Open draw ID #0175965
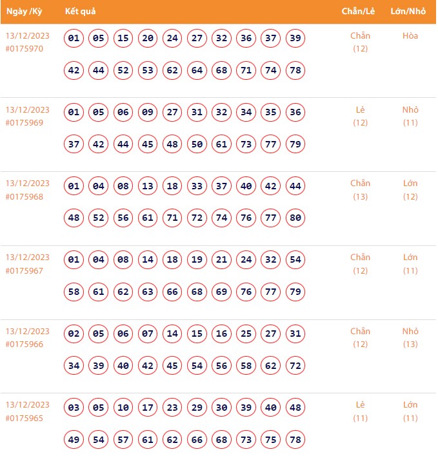This screenshot has width=438, height=461. point(24,418)
